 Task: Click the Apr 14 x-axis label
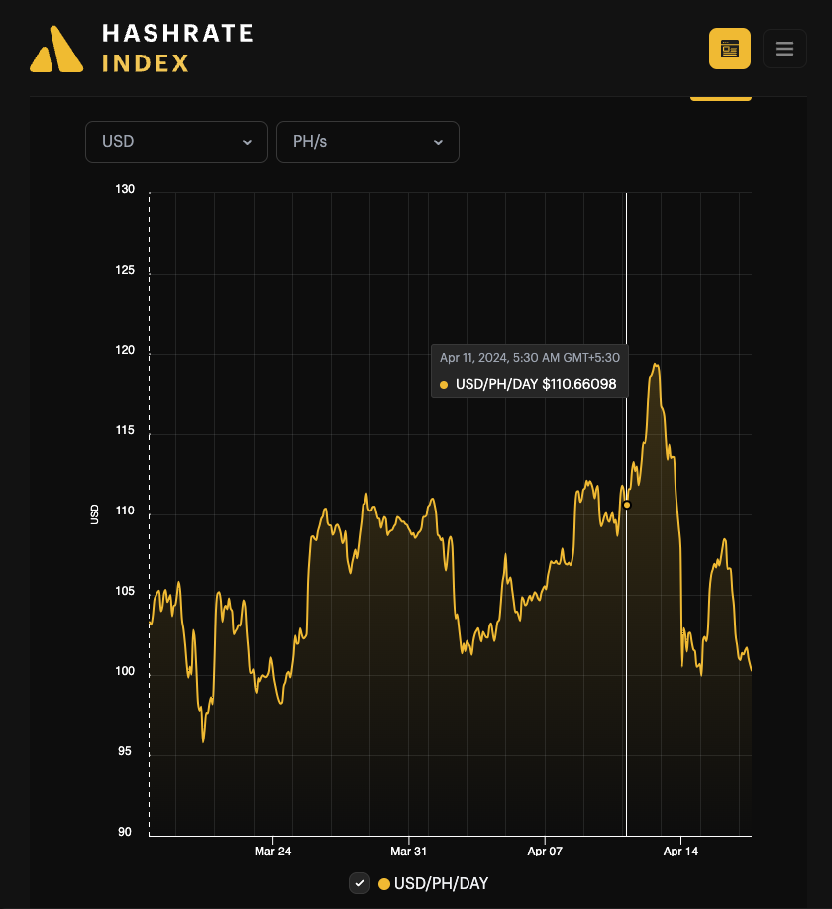click(x=680, y=852)
